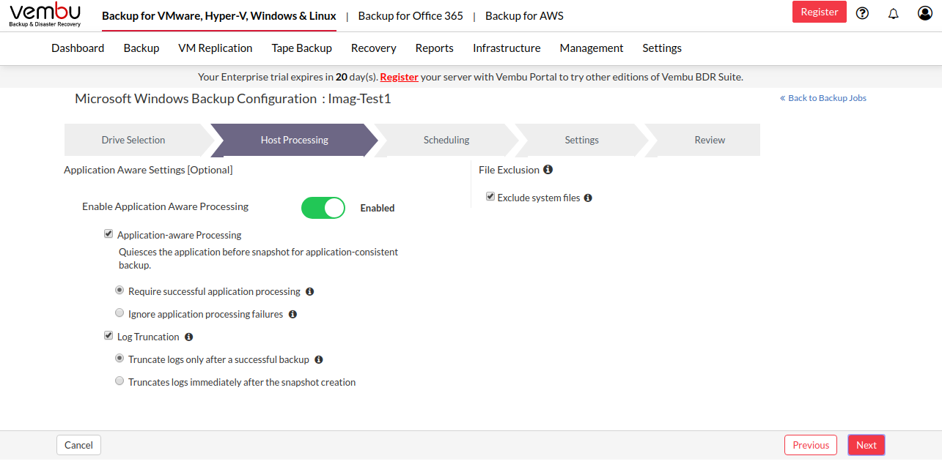This screenshot has width=942, height=464.
Task: Open the Settings top menu
Action: tap(662, 48)
